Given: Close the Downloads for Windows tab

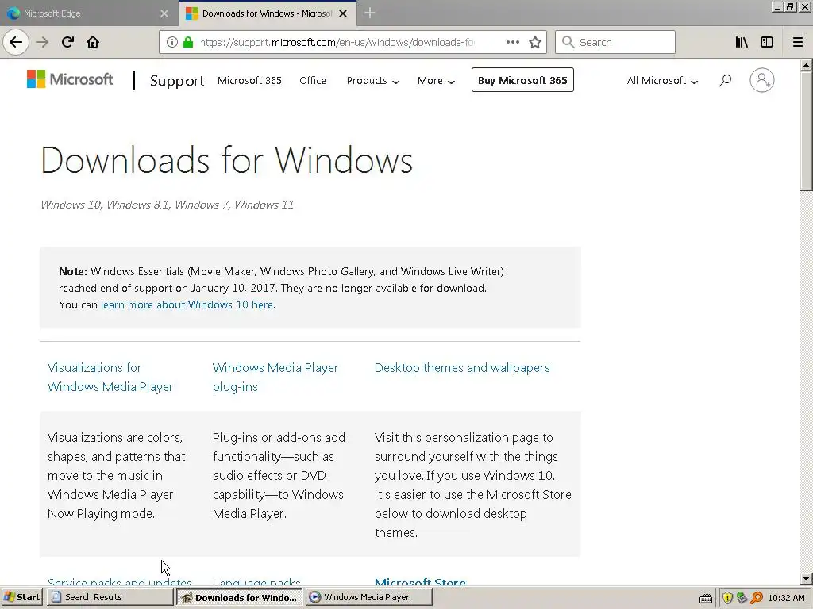Looking at the screenshot, I should click(x=343, y=13).
